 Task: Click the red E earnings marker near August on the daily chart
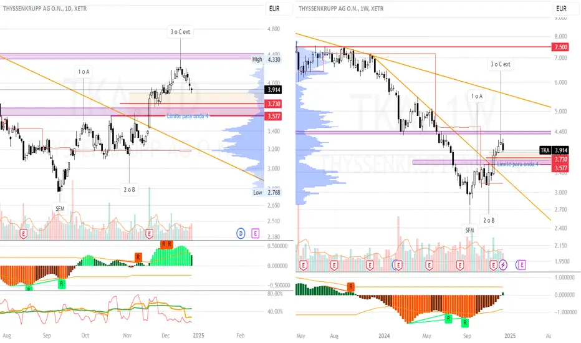point(23,234)
